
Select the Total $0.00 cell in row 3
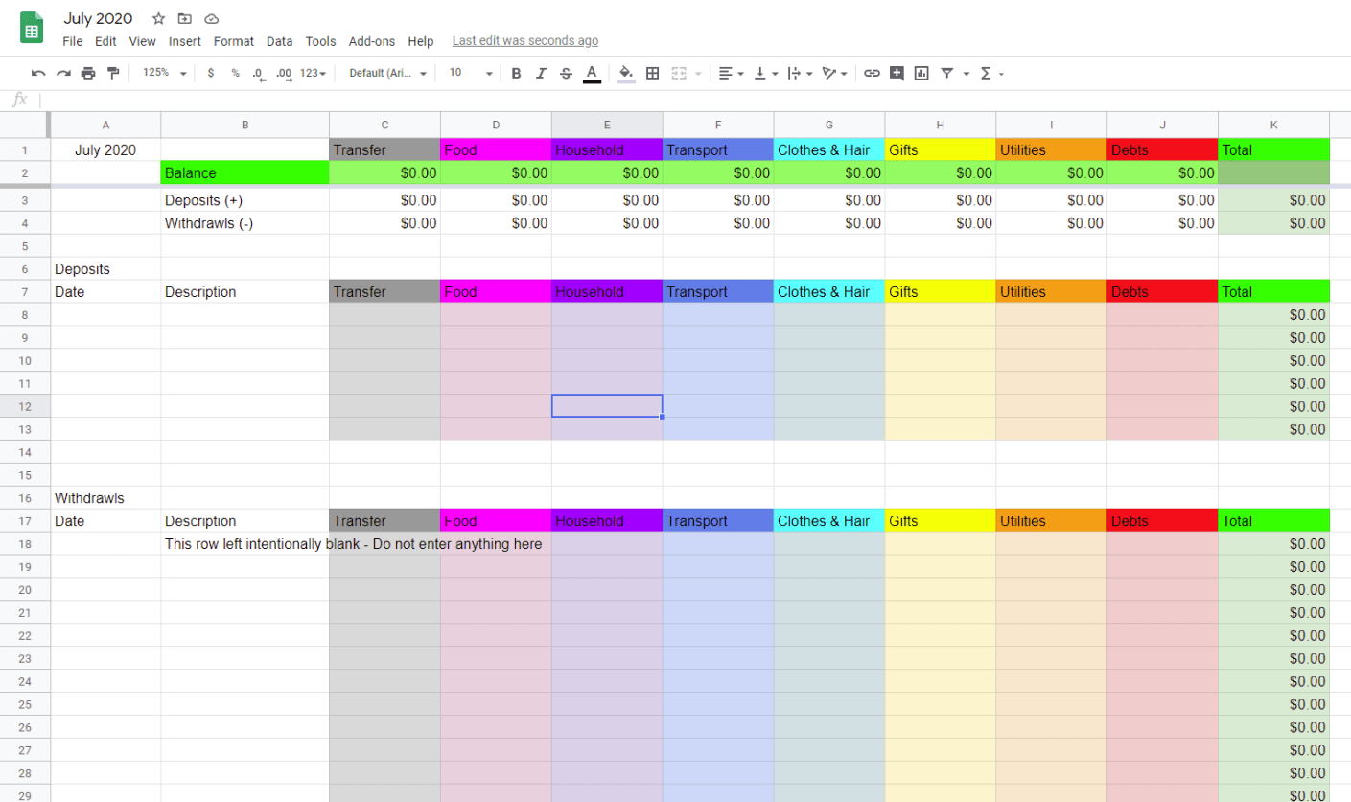1274,200
